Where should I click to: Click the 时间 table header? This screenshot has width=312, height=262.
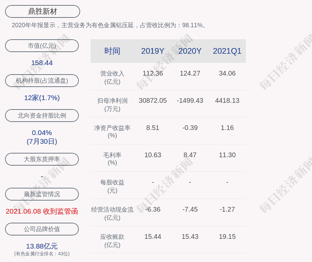(112, 51)
